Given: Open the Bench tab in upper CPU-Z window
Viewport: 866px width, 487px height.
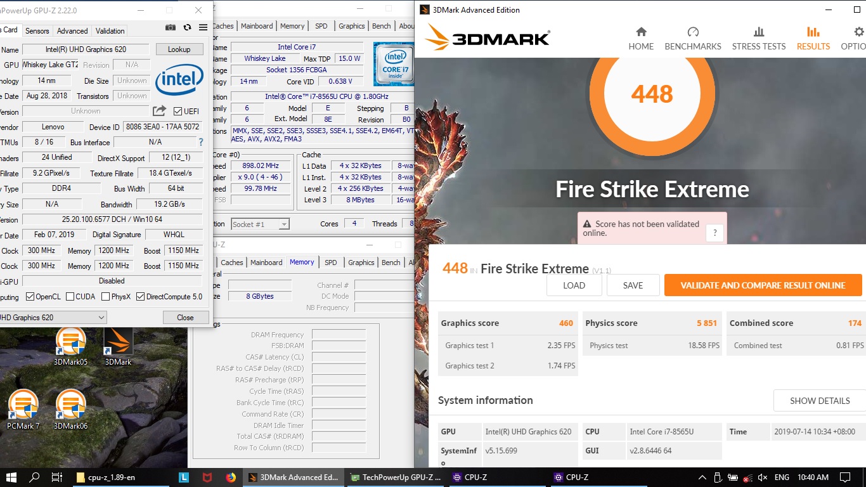Looking at the screenshot, I should point(381,26).
